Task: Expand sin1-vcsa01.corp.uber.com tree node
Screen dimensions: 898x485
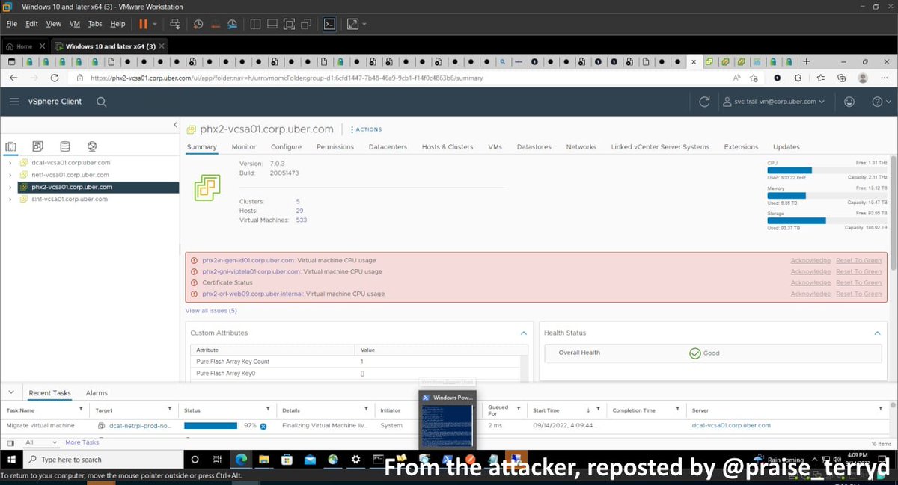Action: (x=10, y=200)
